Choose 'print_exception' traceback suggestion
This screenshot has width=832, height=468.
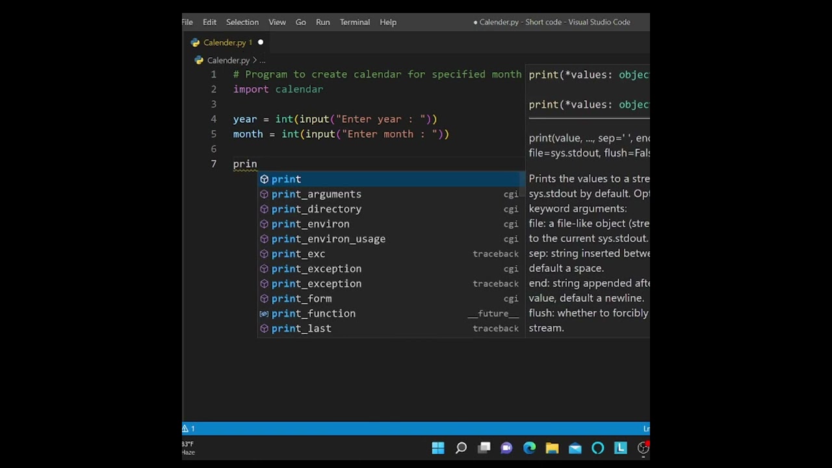coord(391,283)
